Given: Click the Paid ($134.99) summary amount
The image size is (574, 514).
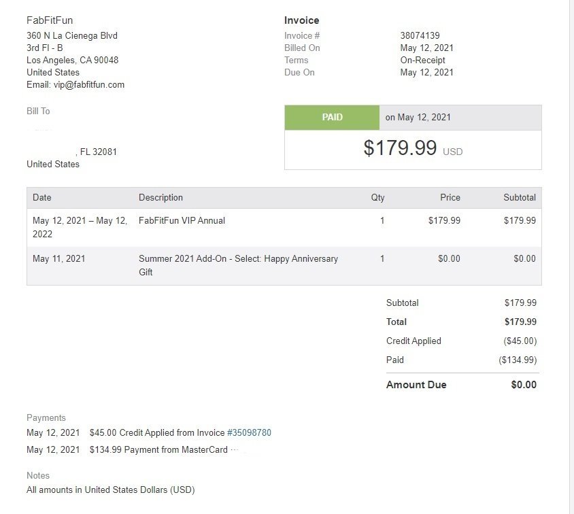Looking at the screenshot, I should point(517,360).
